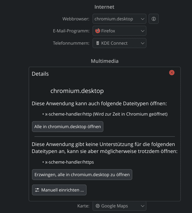Click the Google Maps globe icon

98,206
